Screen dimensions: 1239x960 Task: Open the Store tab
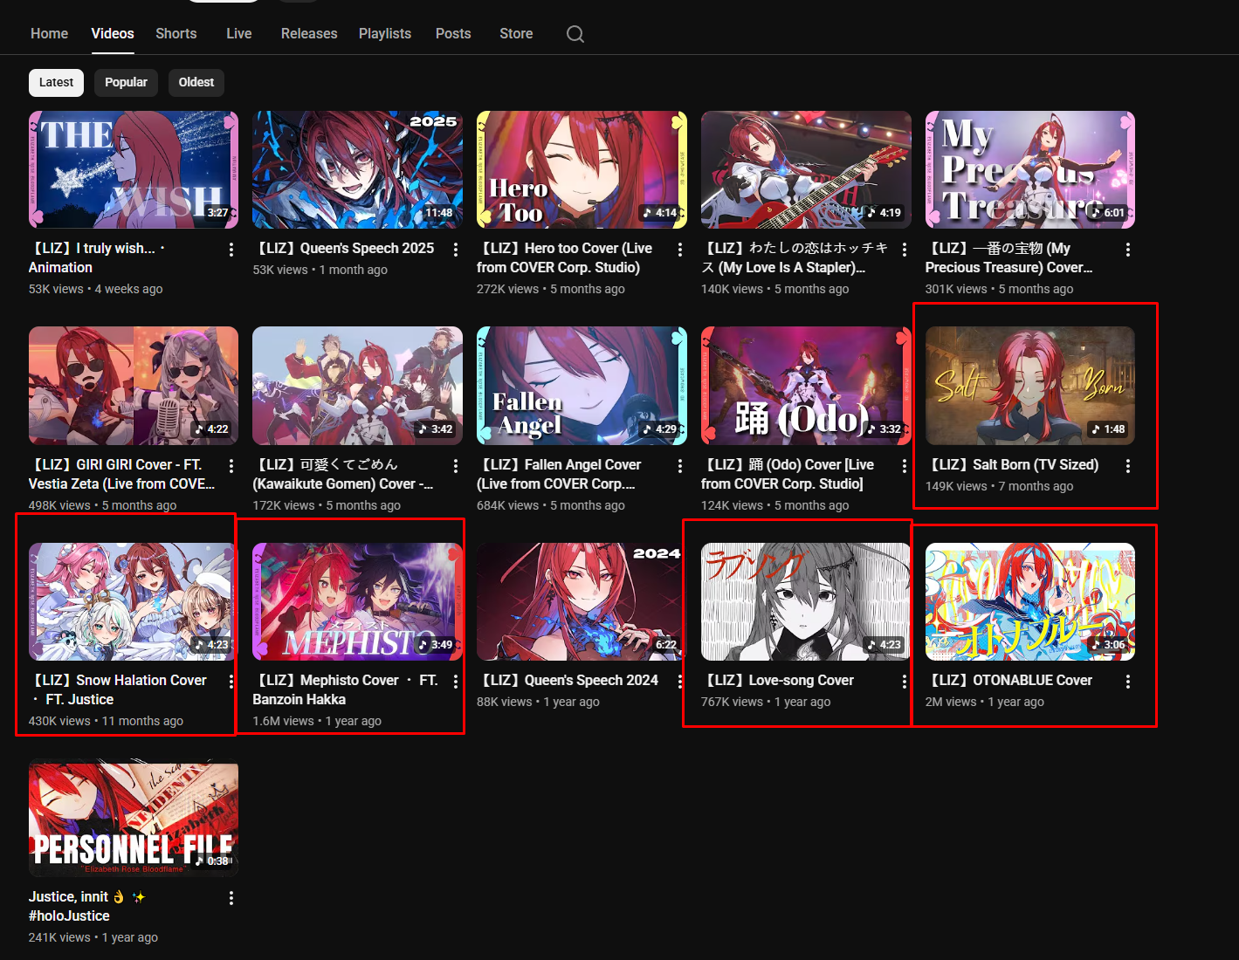click(x=516, y=33)
